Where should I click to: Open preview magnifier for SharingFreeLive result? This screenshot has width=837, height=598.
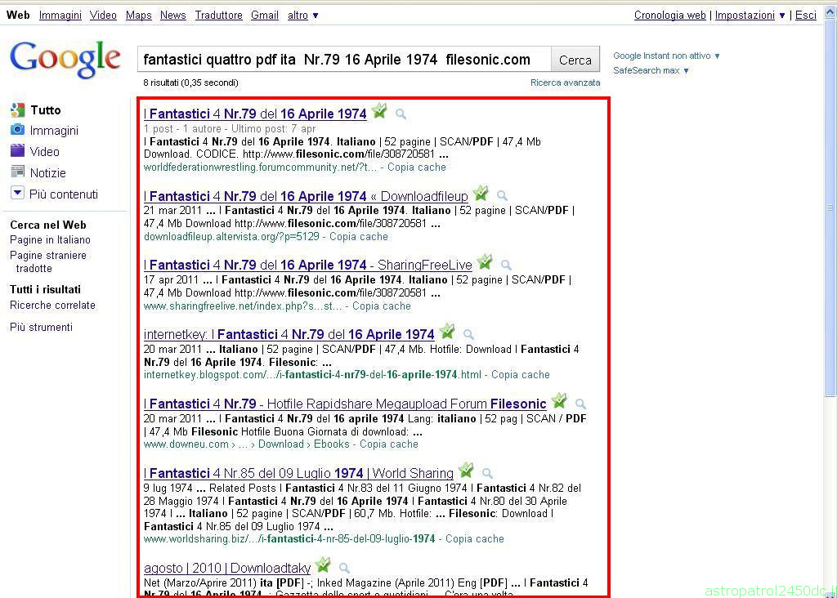506,266
